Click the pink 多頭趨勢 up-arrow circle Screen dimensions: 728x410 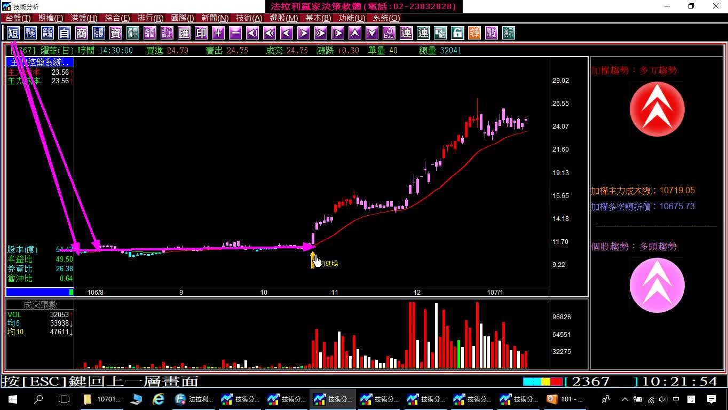[x=657, y=285]
